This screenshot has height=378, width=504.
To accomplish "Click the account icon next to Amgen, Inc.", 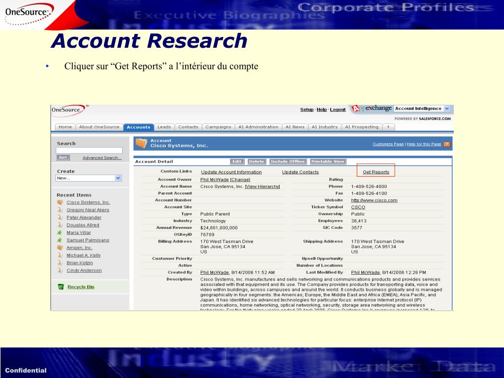I will pos(60,248).
